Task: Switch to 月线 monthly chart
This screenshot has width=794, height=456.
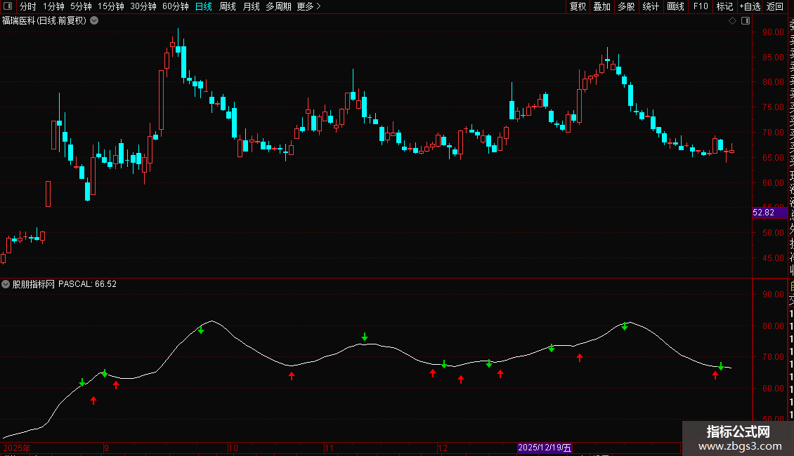Action: pyautogui.click(x=251, y=6)
